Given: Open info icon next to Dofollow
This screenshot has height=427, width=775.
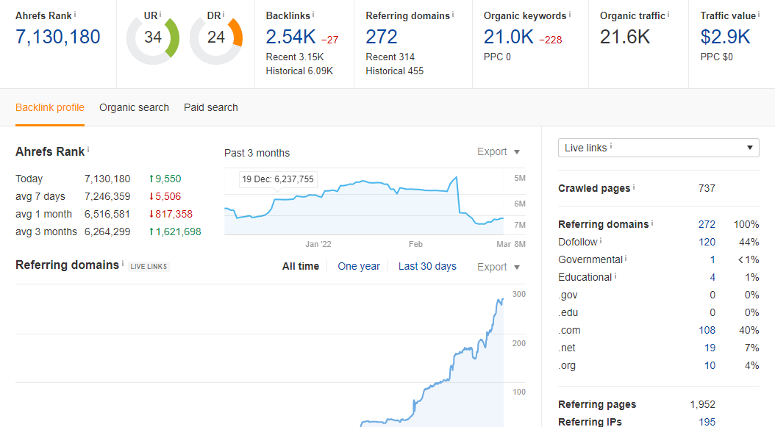Looking at the screenshot, I should [x=601, y=240].
